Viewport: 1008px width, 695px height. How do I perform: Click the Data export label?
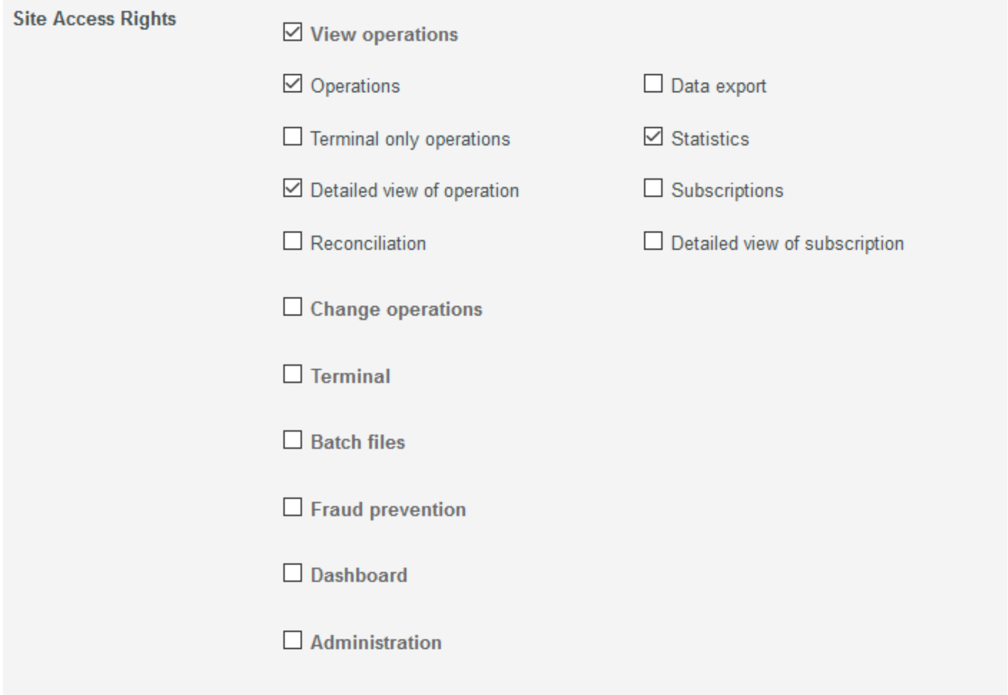click(x=718, y=86)
